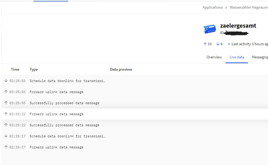
Task: Click downlink arrow of 03:25:55 Schedule row
Action: (6, 81)
